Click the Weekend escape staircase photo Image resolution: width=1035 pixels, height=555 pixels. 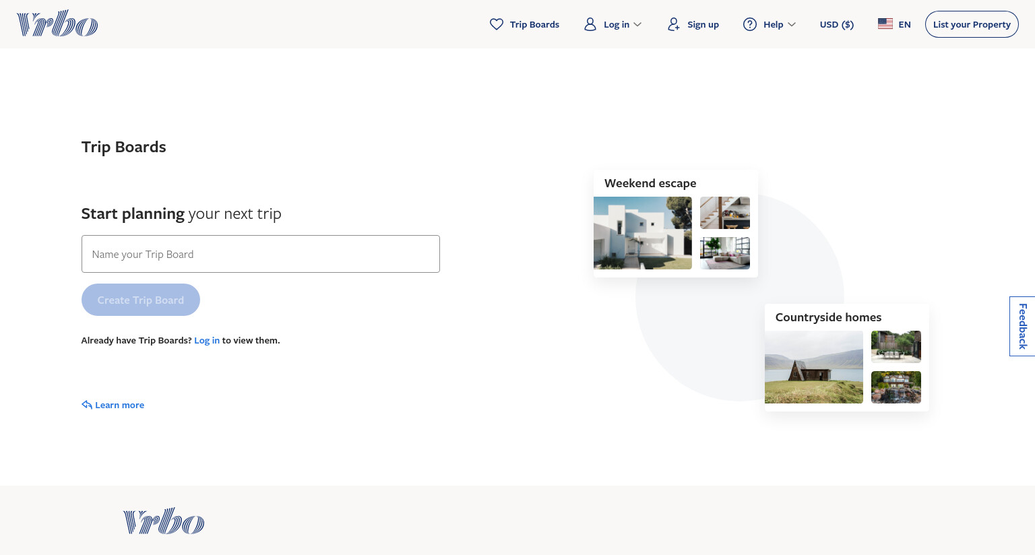point(725,213)
